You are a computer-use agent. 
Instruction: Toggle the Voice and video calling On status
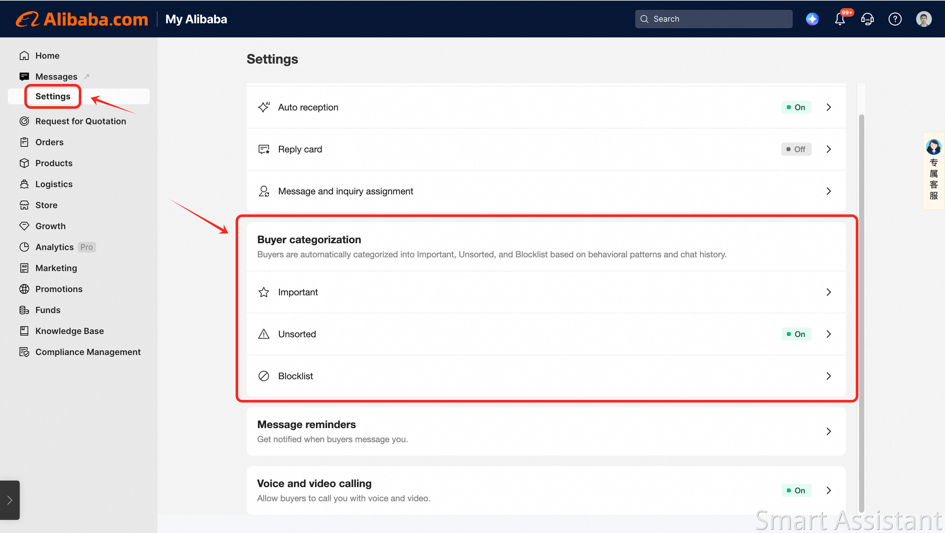coord(796,490)
